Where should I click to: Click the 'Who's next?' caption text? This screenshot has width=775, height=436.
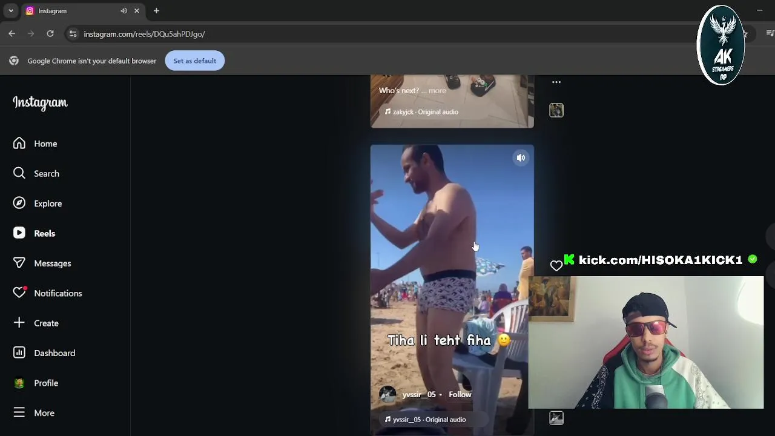[398, 91]
